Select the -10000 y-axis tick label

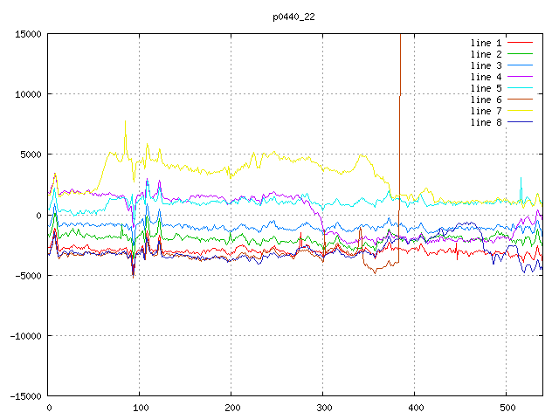click(x=24, y=335)
